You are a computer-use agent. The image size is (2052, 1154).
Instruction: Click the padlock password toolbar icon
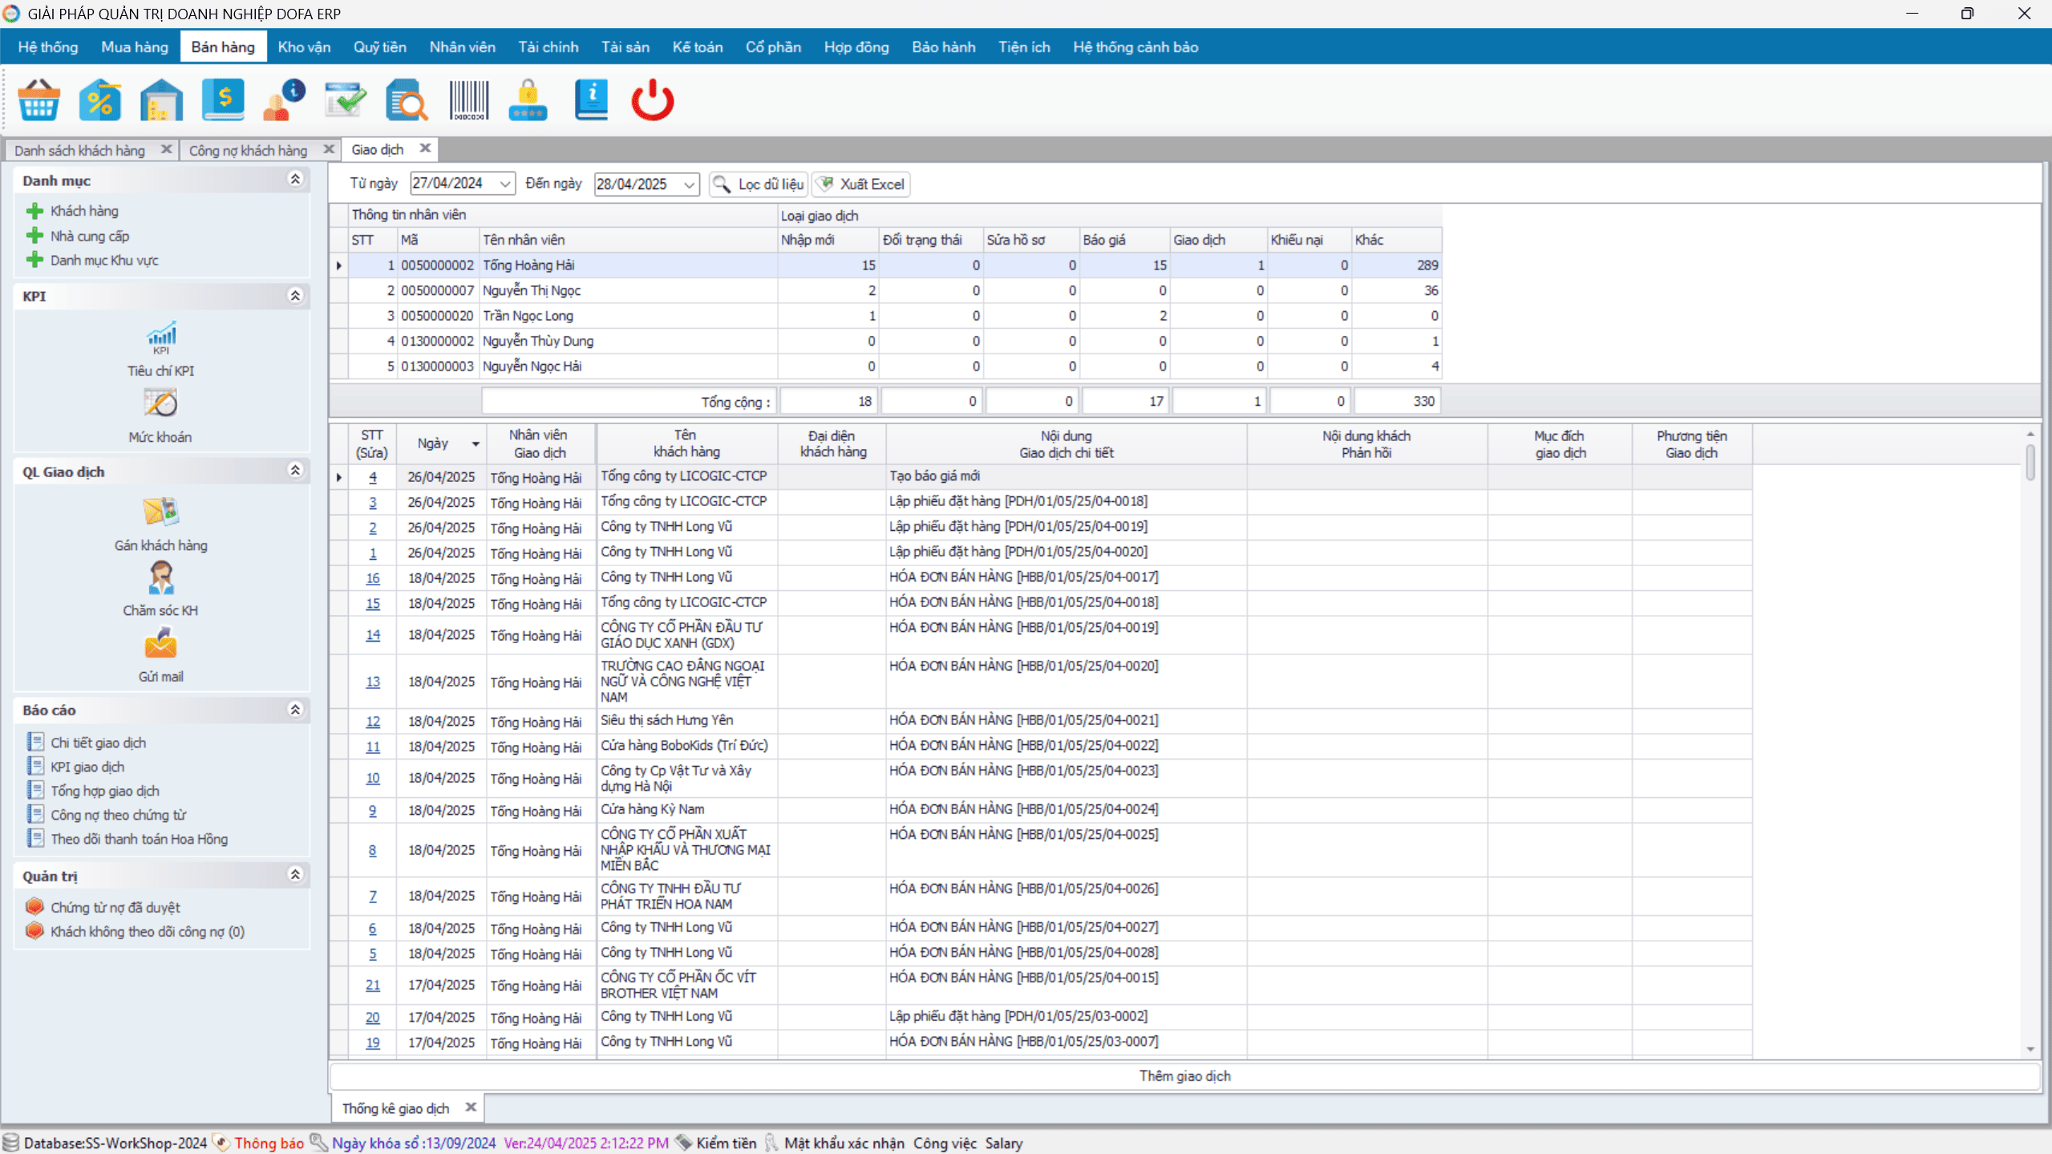click(528, 100)
